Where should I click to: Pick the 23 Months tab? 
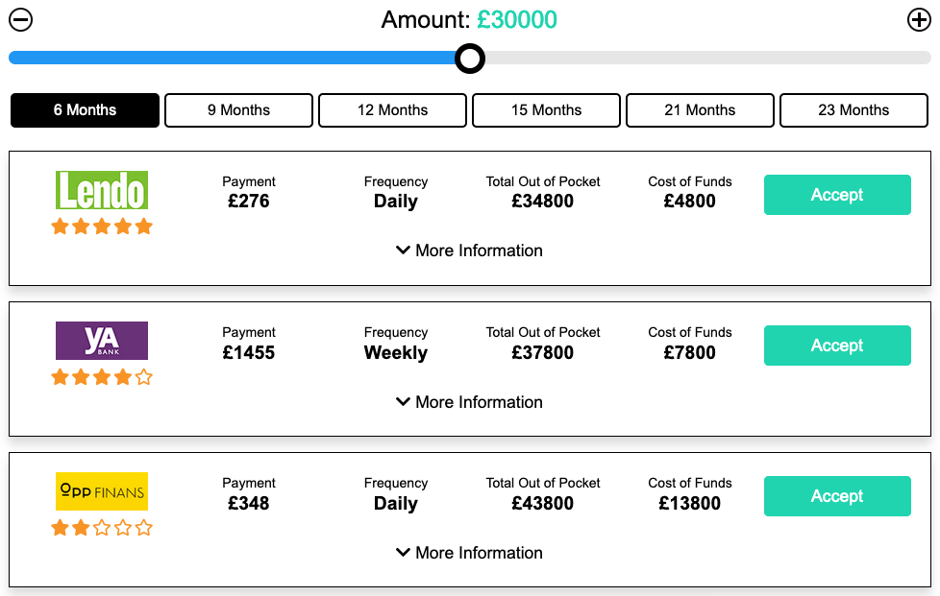(x=853, y=110)
